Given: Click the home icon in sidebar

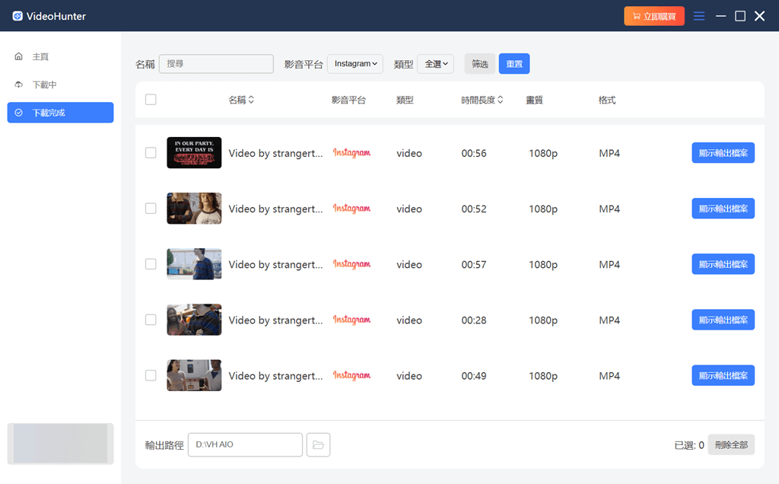Looking at the screenshot, I should (x=19, y=56).
